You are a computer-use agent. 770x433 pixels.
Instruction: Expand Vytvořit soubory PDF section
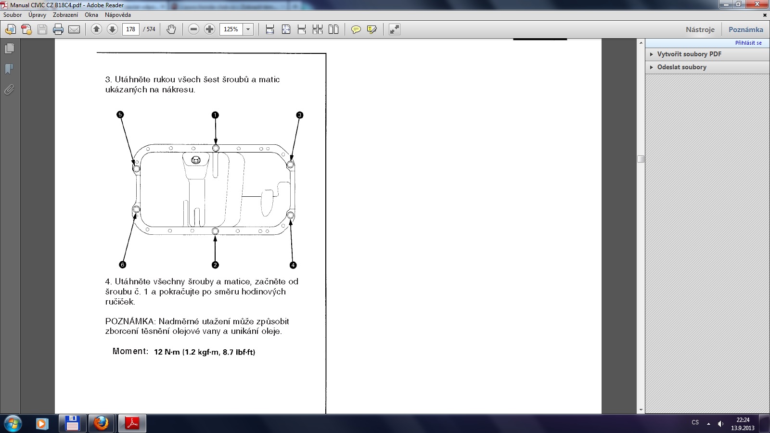pos(689,54)
